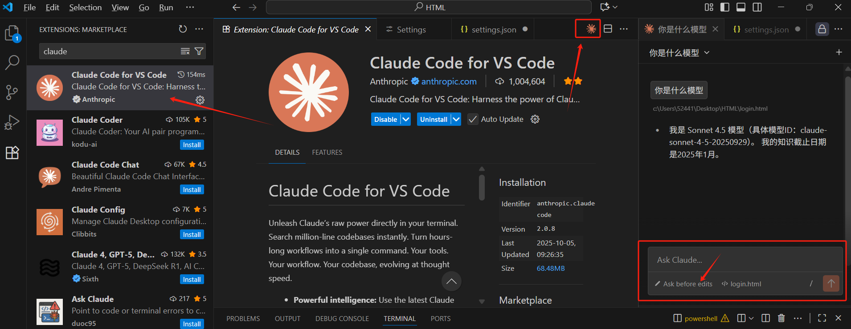This screenshot has width=851, height=329.
Task: Clear extensions search results icon
Action: point(185,52)
